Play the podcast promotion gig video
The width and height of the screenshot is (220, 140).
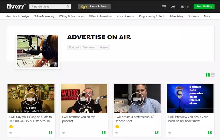click(x=84, y=99)
